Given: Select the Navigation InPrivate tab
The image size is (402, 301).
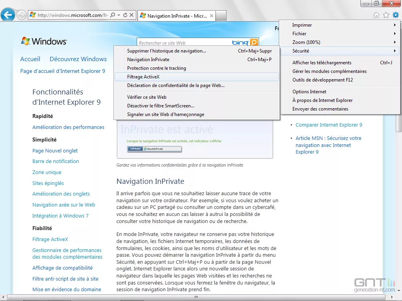Looking at the screenshot, I should (177, 16).
